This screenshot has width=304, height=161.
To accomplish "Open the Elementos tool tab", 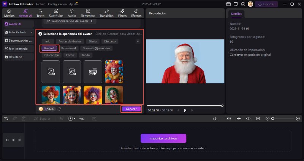I will [88, 13].
